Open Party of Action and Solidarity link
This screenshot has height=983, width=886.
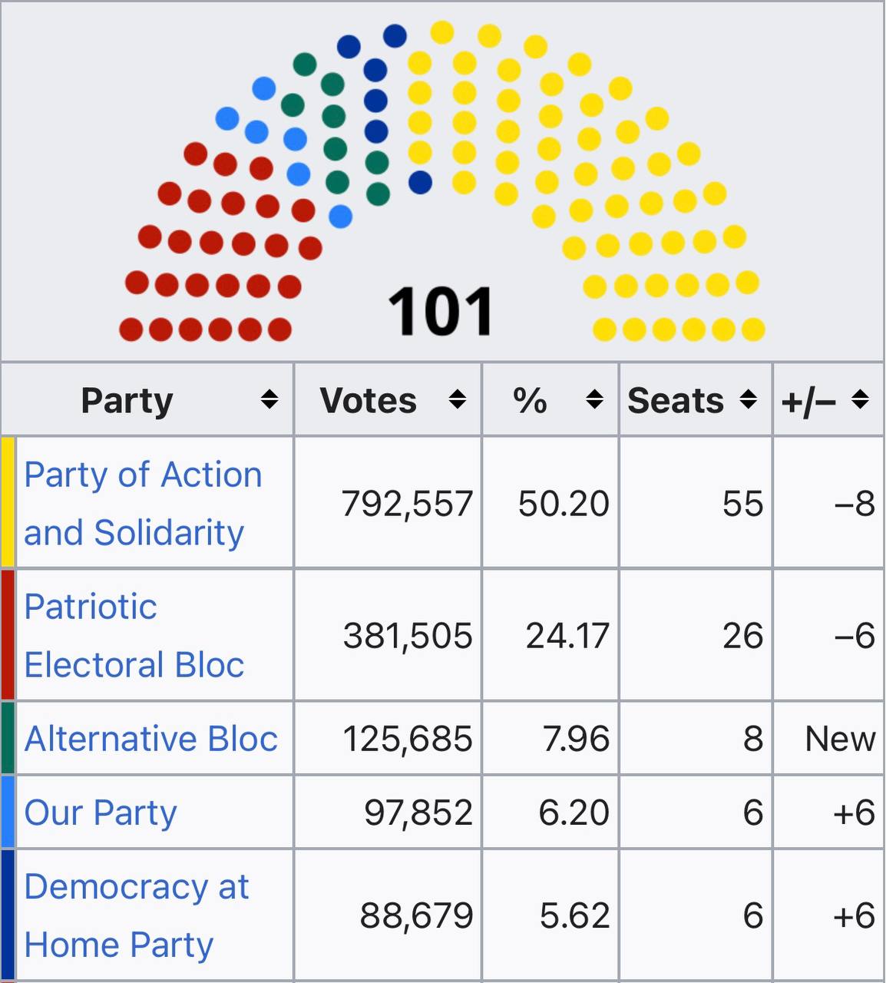coord(143,504)
